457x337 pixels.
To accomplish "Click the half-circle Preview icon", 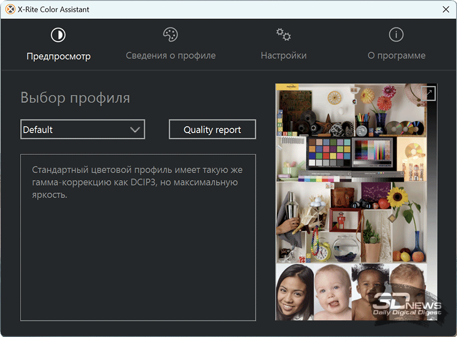I will point(58,35).
